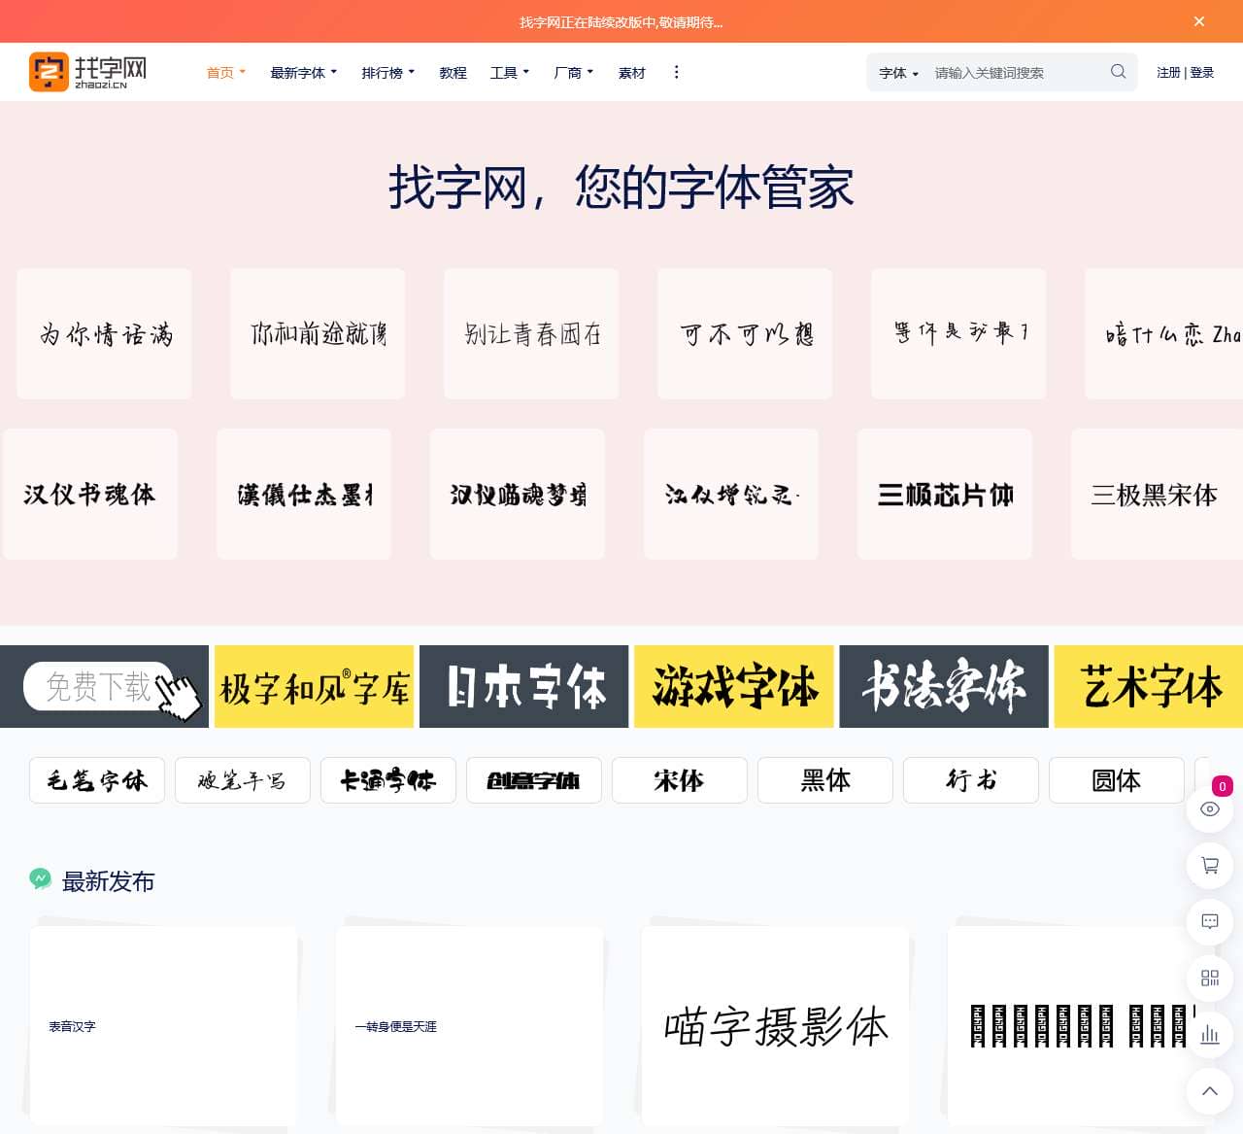Close the orange announcement banner
The image size is (1243, 1134).
tap(1199, 21)
